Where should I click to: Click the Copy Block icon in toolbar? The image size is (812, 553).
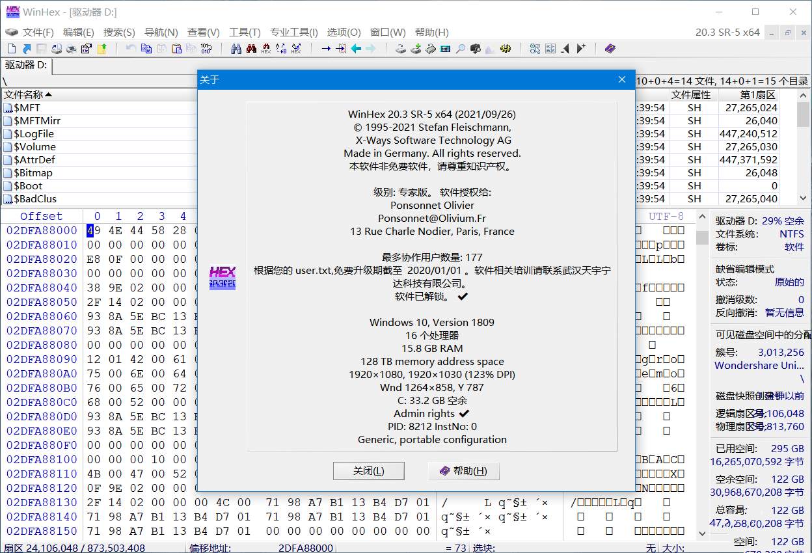146,49
